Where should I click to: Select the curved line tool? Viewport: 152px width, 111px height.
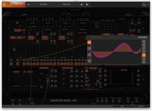[144, 52]
